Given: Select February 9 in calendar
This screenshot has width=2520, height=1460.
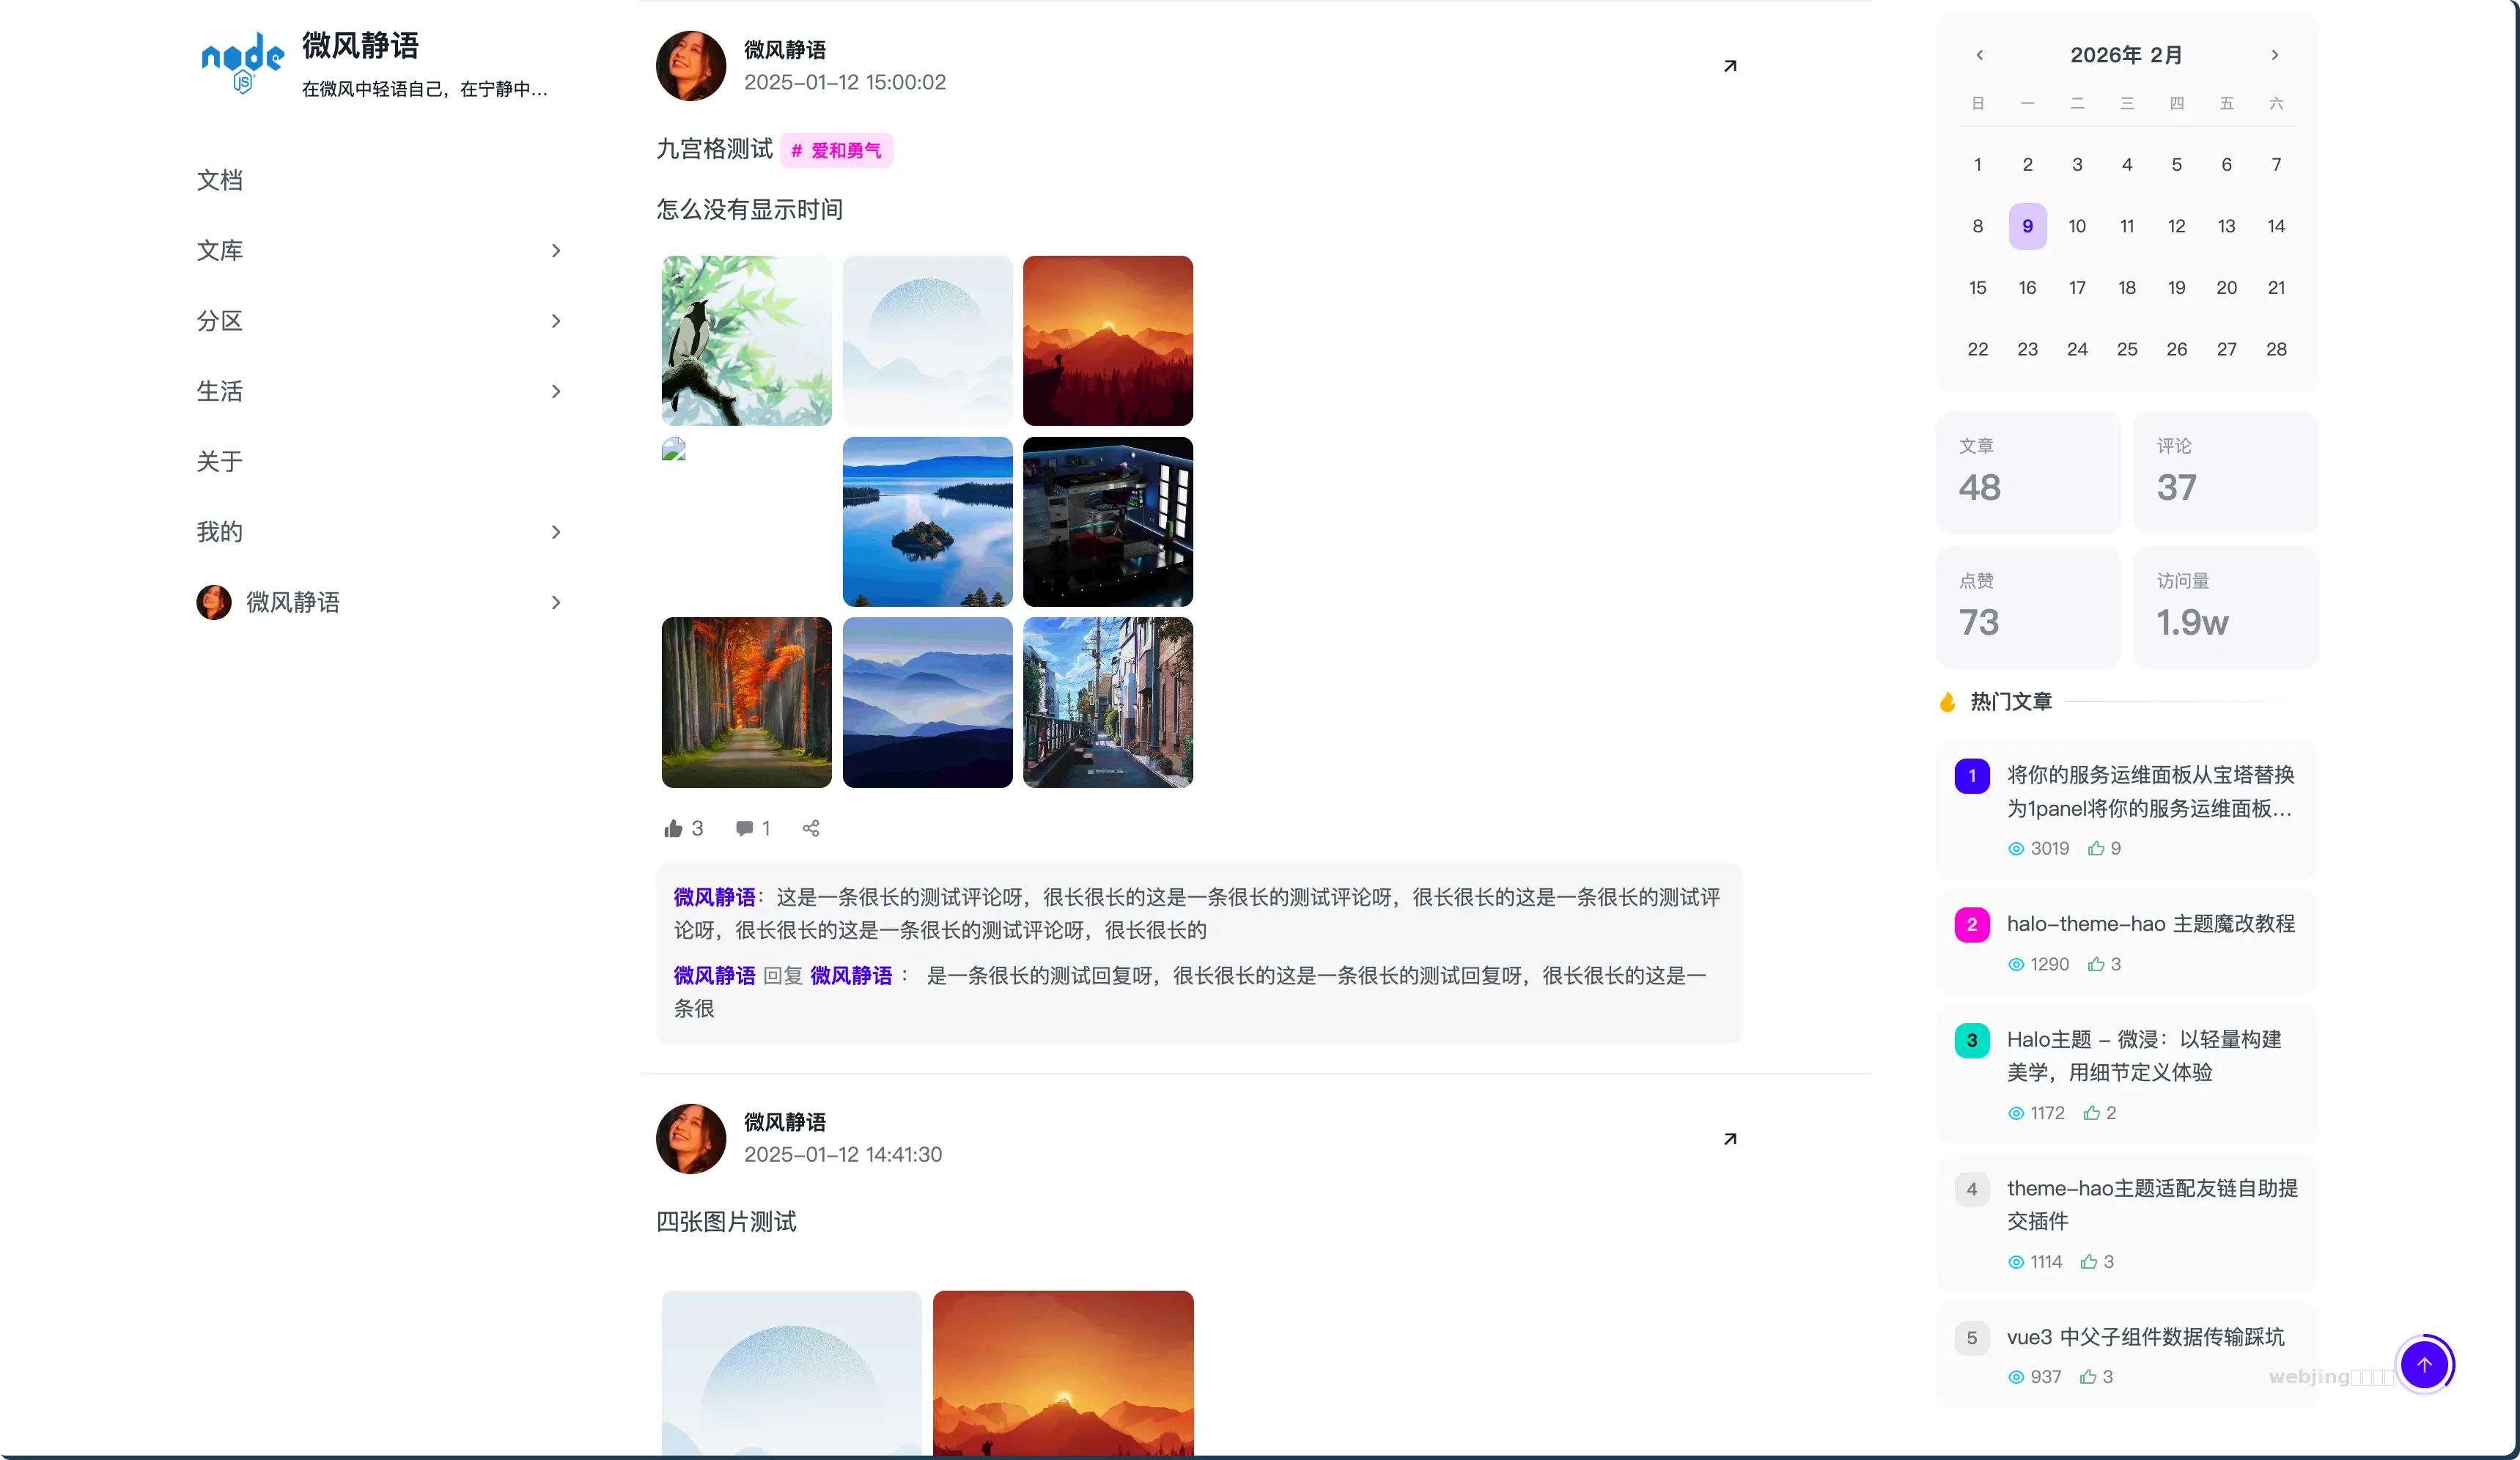Looking at the screenshot, I should click(2027, 226).
